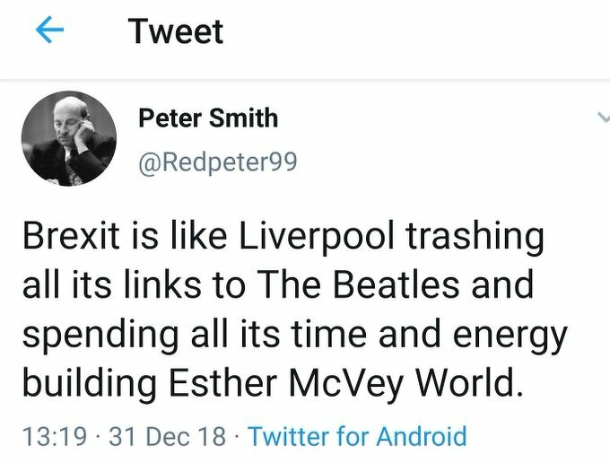Open the Peter Smith display name
Screen dimensions: 610x463
pos(208,118)
